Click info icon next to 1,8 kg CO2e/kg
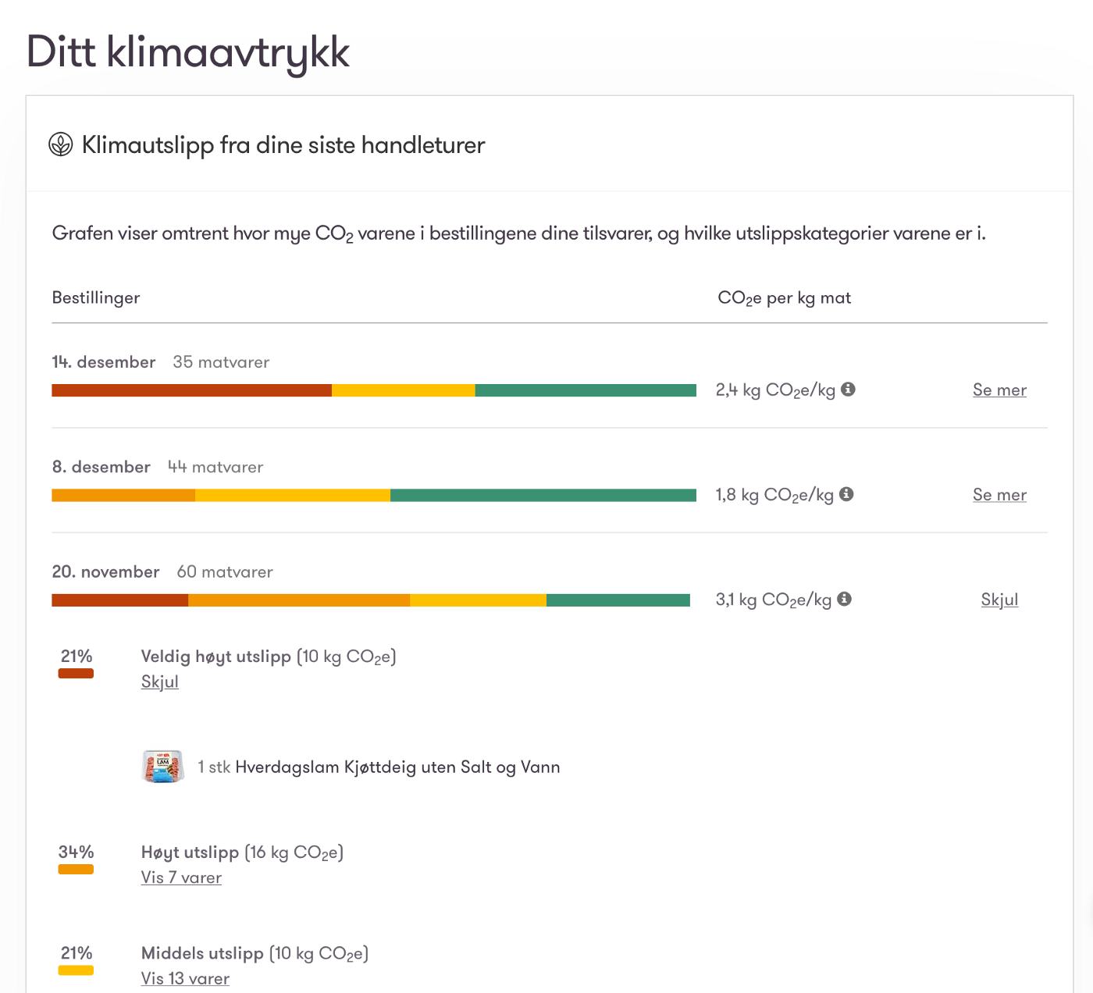Viewport: 1093px width, 993px height. coord(846,494)
